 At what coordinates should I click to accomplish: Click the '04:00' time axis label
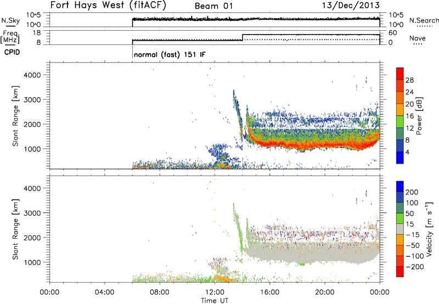104,292
